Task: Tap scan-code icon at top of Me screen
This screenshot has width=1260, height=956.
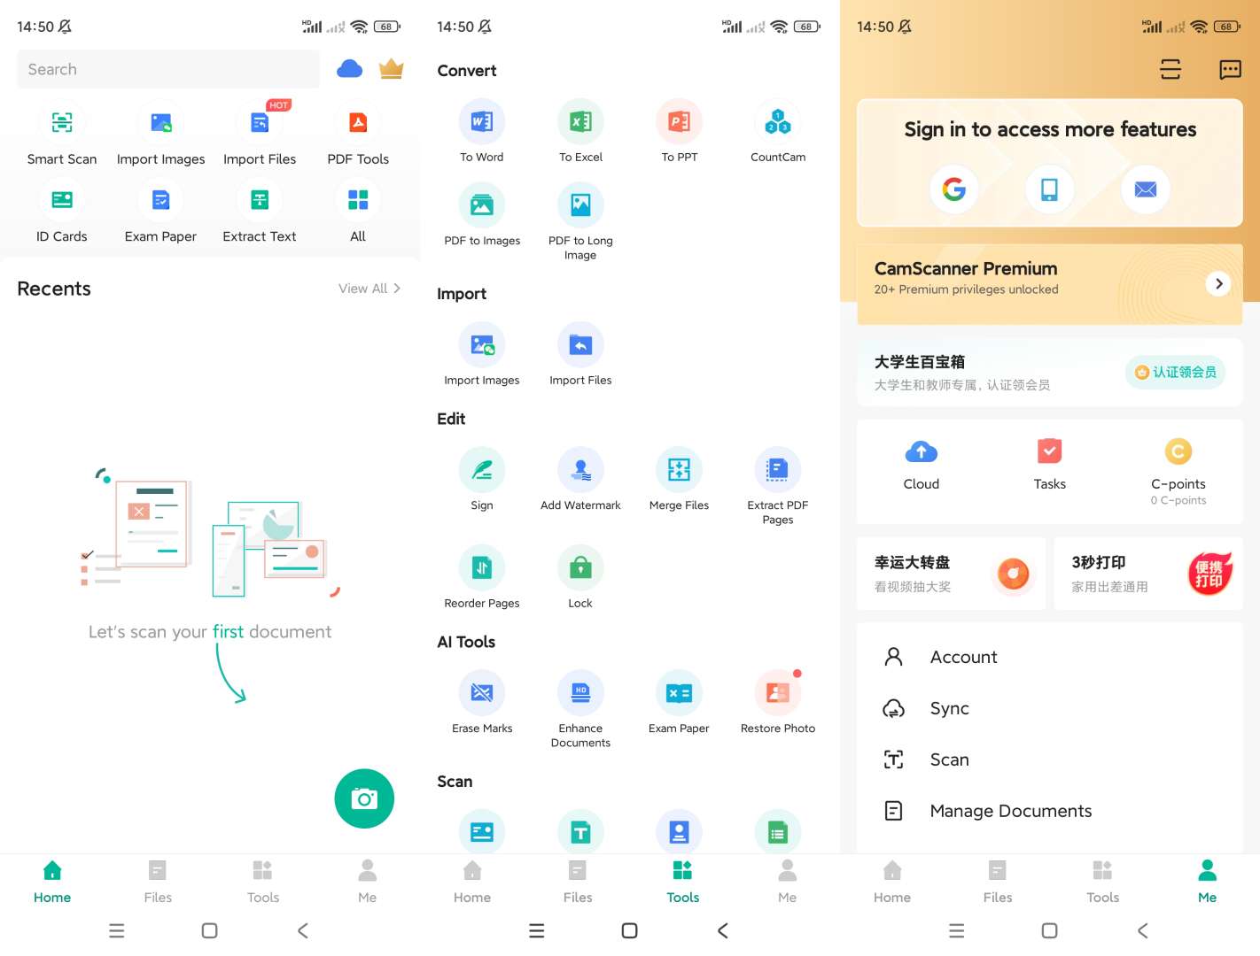Action: point(1171,69)
